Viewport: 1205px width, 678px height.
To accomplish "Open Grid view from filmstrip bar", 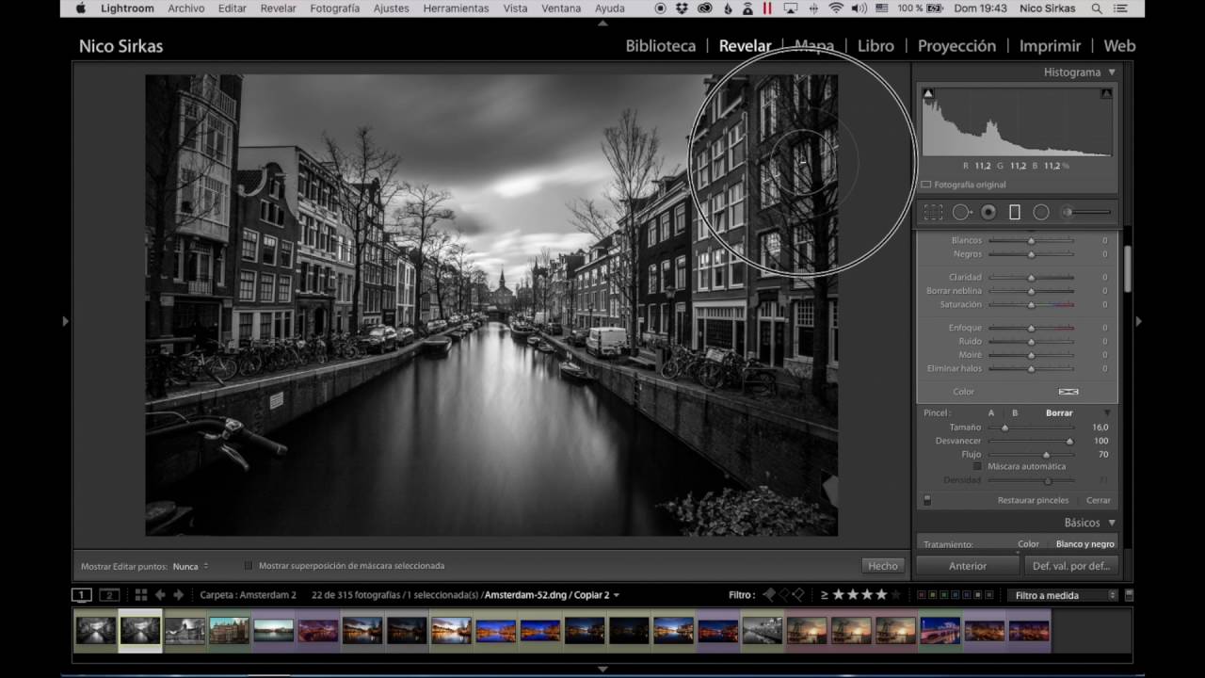I will pos(141,595).
